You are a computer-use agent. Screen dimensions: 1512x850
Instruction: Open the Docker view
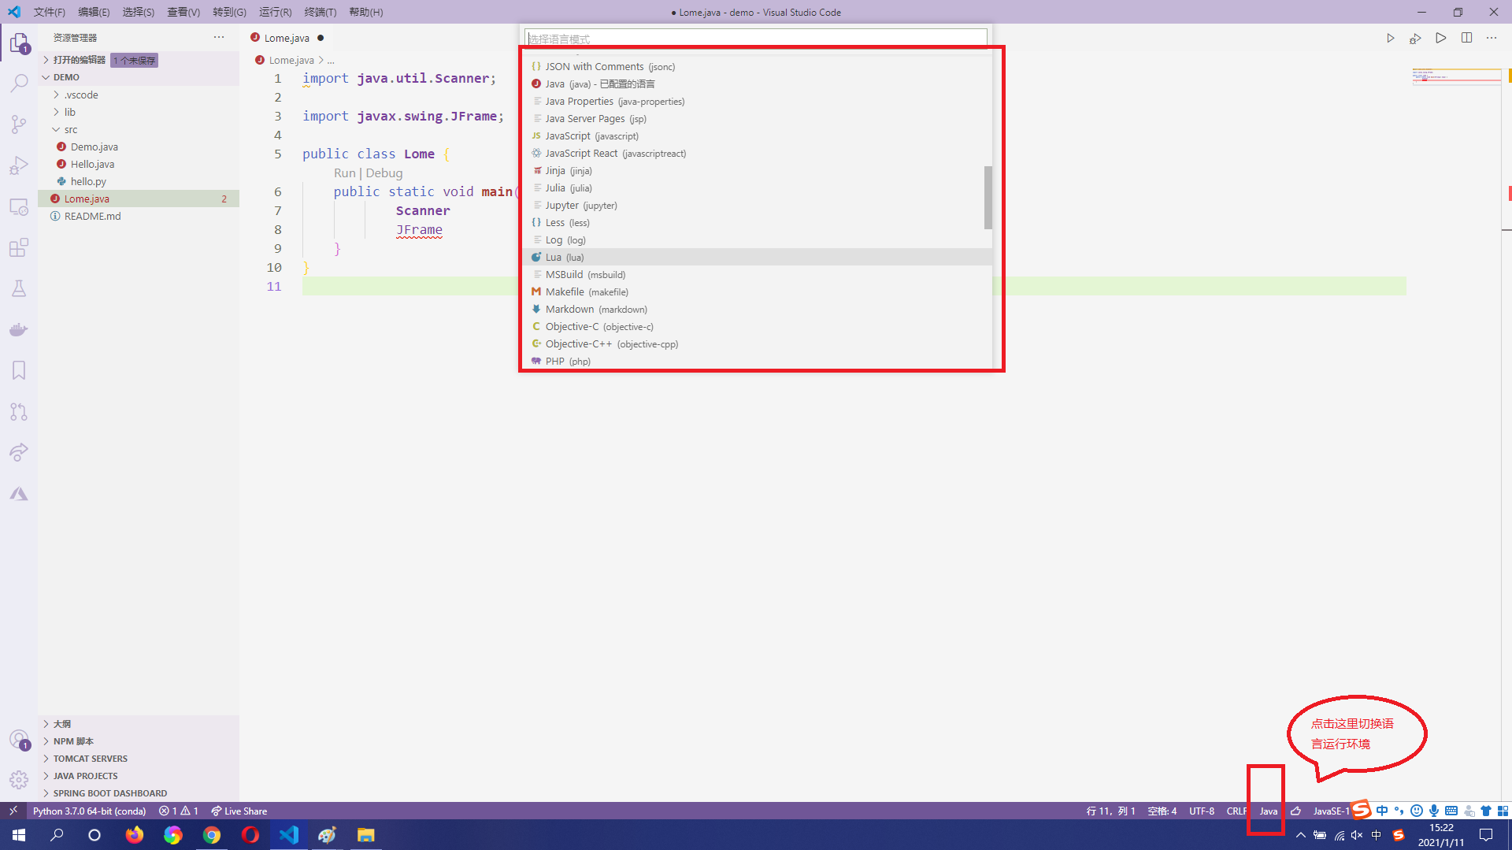tap(19, 329)
